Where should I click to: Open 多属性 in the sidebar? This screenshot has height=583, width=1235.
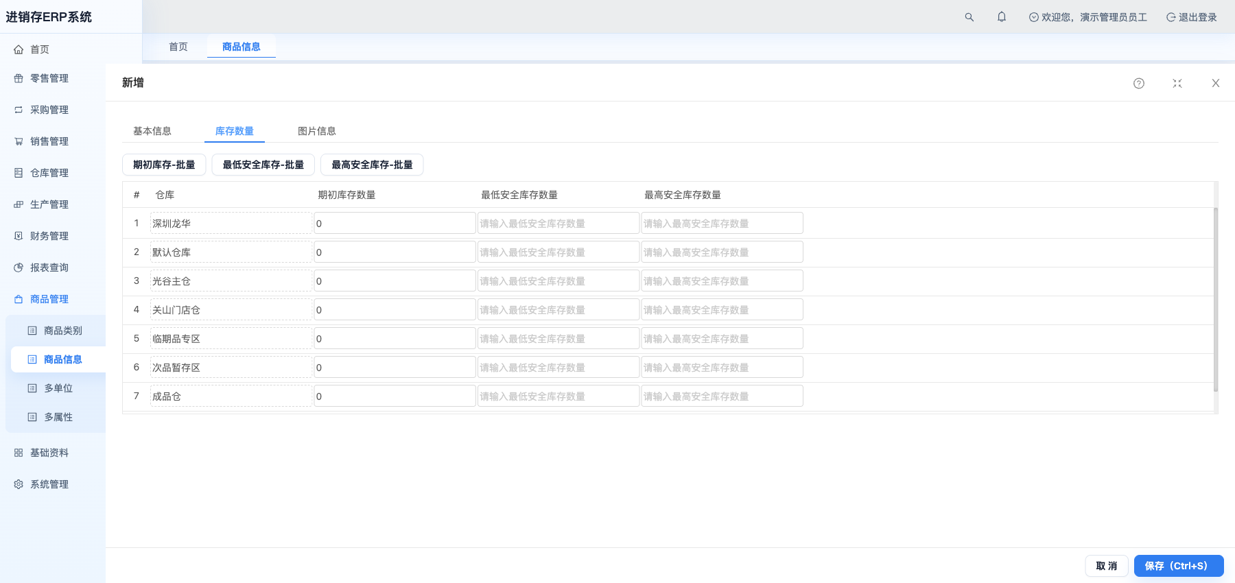pos(58,417)
